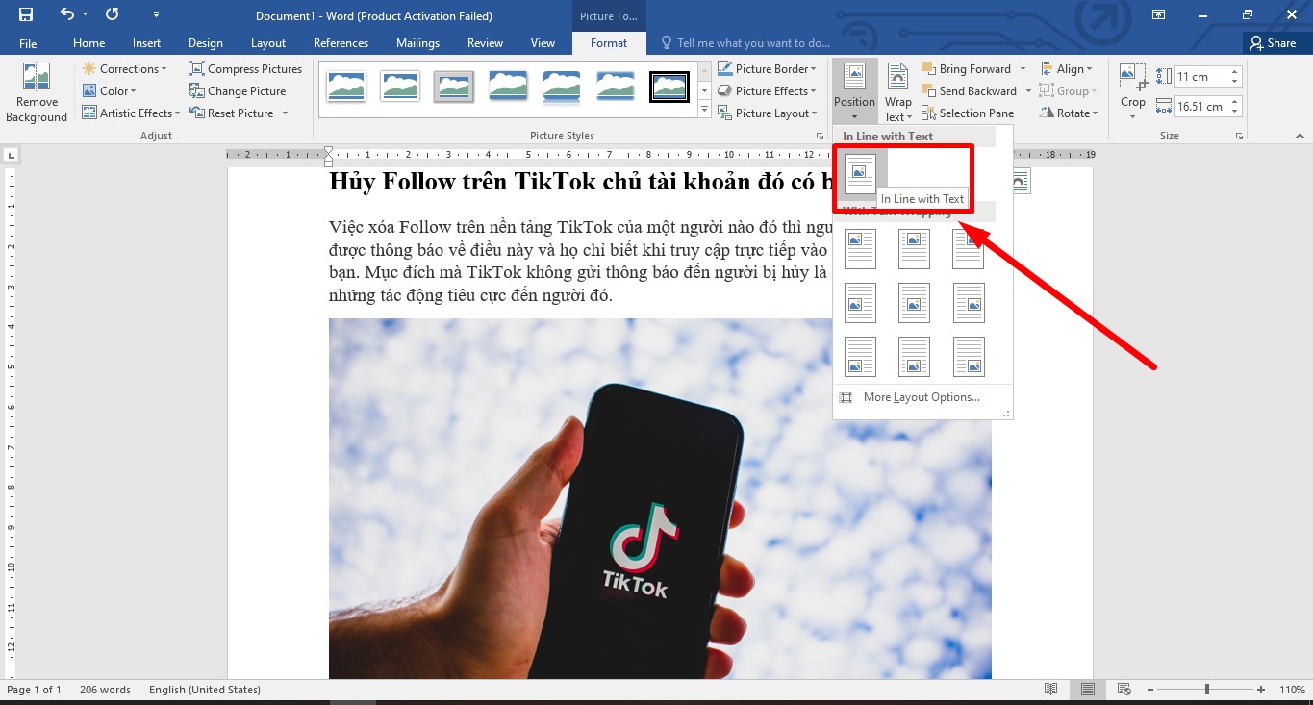The image size is (1313, 705).
Task: Switch to the Home tab
Action: [x=88, y=43]
